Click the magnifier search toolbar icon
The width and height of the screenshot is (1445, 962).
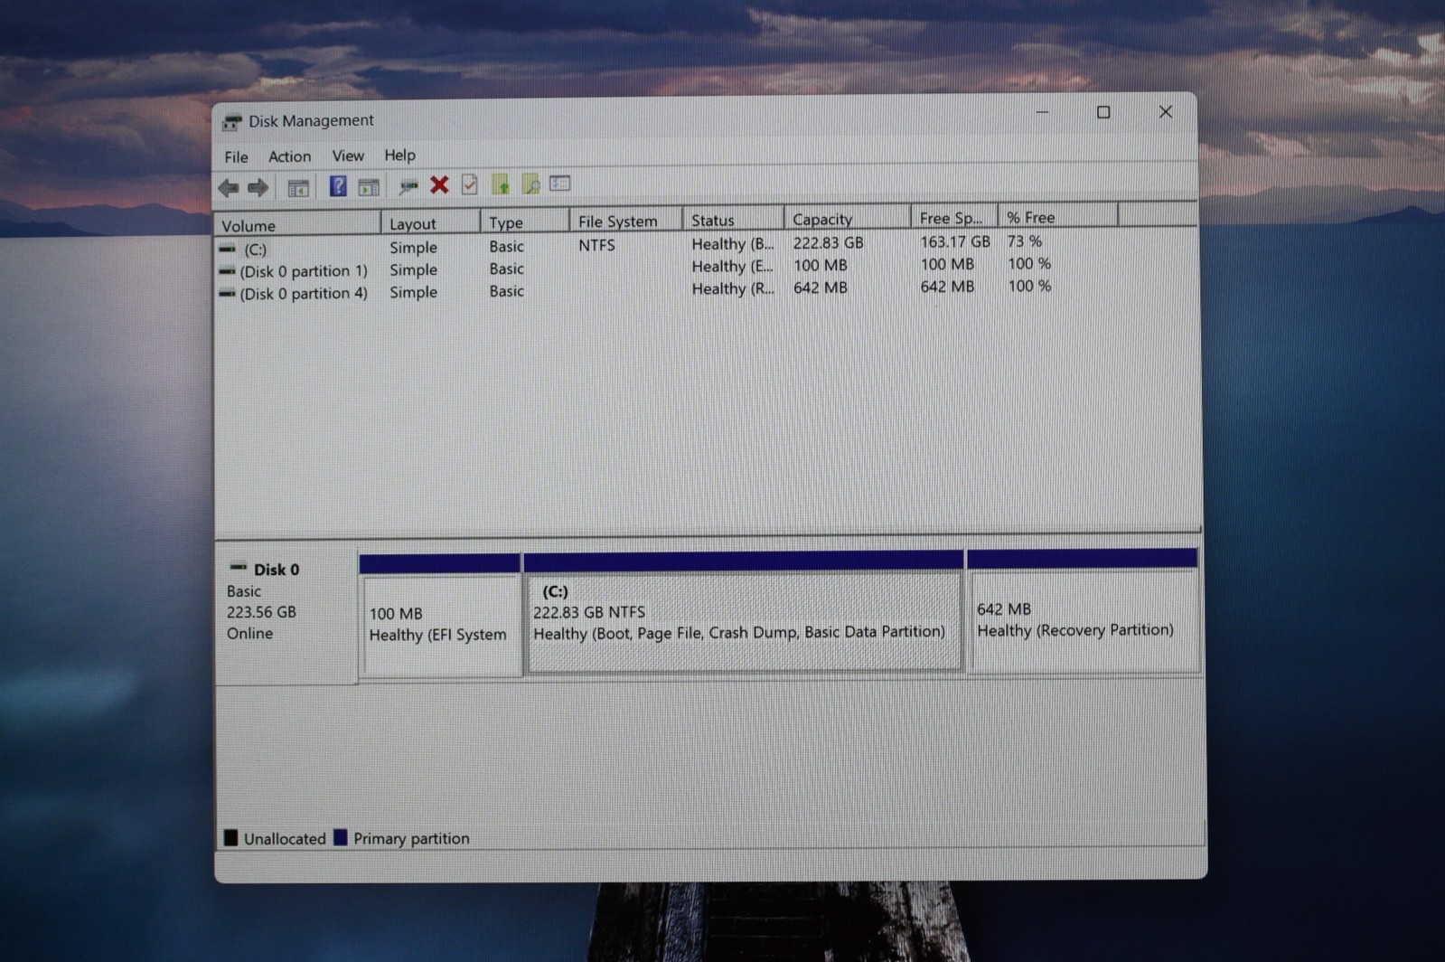point(530,184)
